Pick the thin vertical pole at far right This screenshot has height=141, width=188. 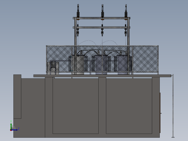click(x=173, y=106)
